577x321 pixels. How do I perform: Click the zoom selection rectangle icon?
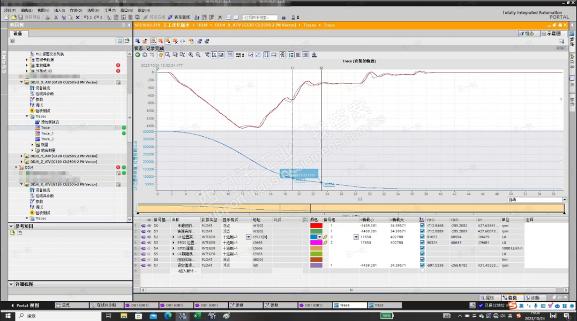pos(168,55)
